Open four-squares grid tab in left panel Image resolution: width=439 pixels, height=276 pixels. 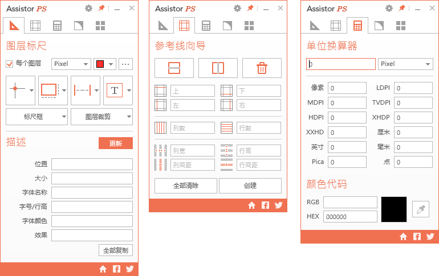pos(100,26)
